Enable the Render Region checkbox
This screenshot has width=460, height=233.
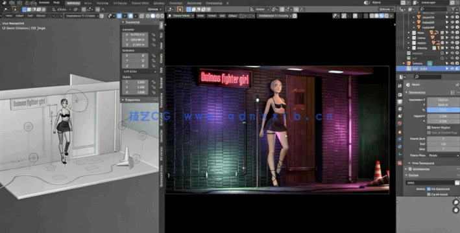point(429,128)
